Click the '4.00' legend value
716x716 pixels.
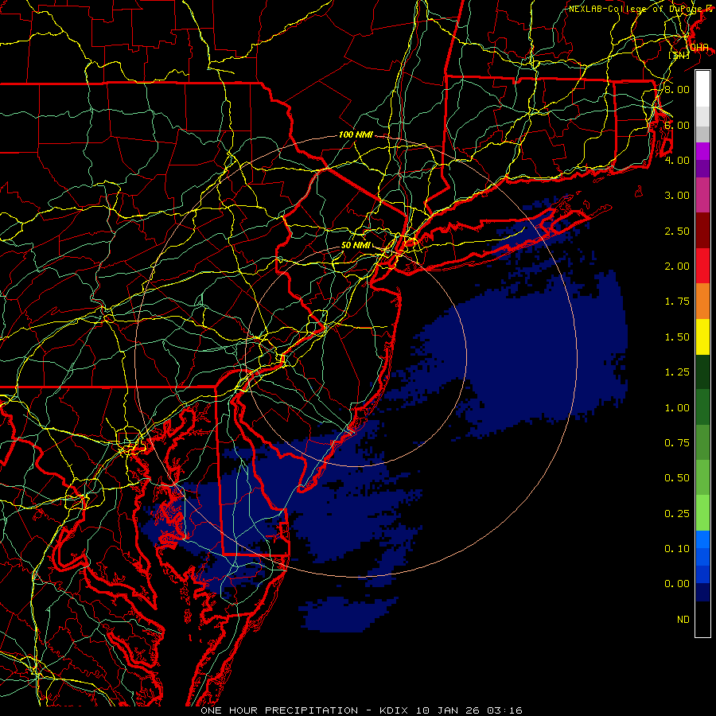(x=677, y=160)
